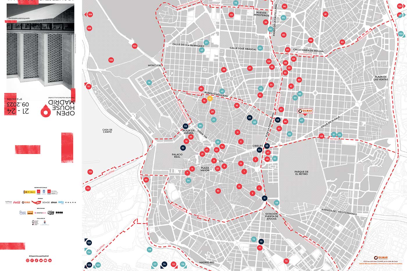Select teal marker 49 beside Retiro park

click(x=276, y=203)
